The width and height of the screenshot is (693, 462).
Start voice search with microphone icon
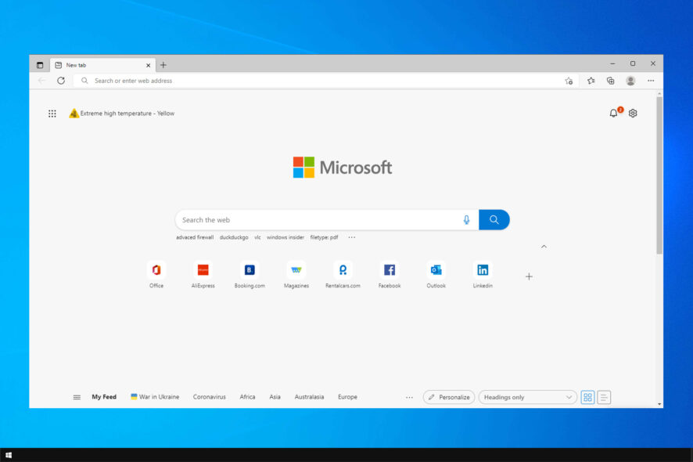pos(466,220)
